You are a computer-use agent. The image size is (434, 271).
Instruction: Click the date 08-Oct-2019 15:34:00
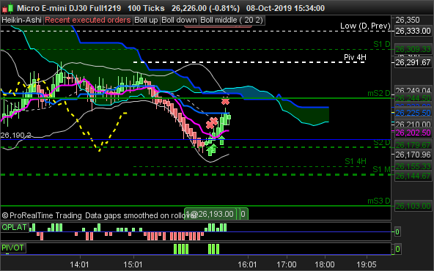tap(285, 8)
